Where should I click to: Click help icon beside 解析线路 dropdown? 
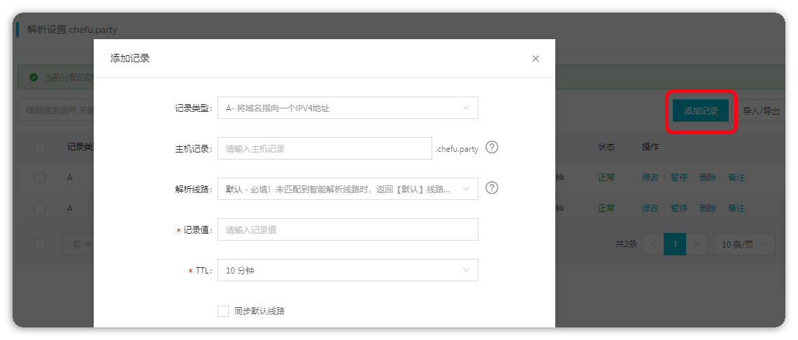click(492, 188)
